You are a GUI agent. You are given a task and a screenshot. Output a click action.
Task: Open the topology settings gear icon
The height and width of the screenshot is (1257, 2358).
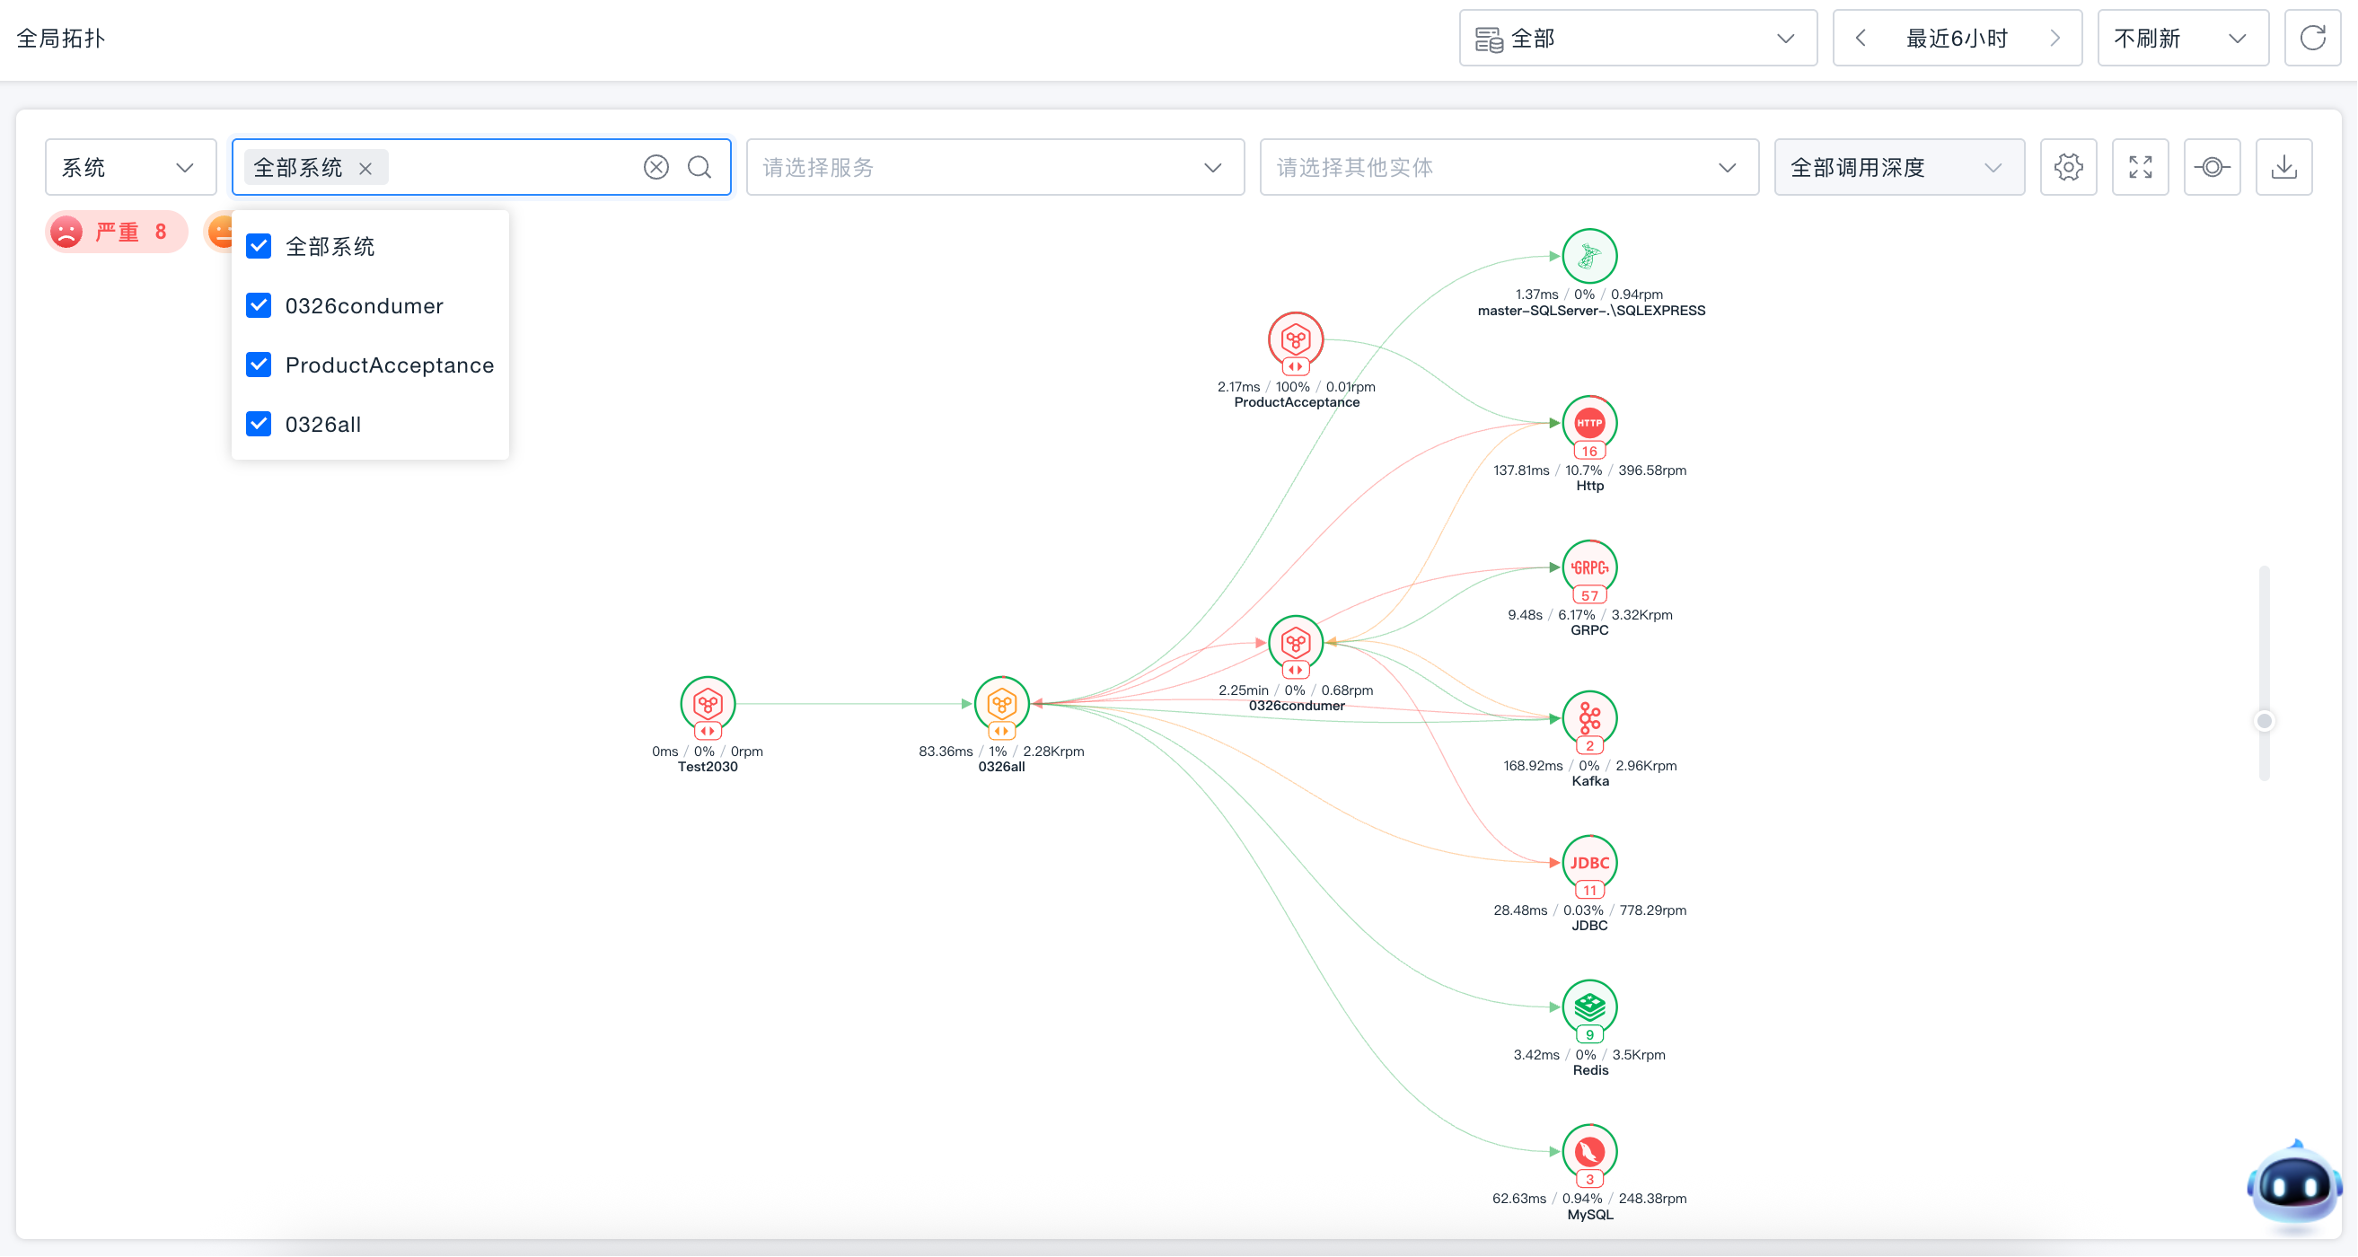2068,167
